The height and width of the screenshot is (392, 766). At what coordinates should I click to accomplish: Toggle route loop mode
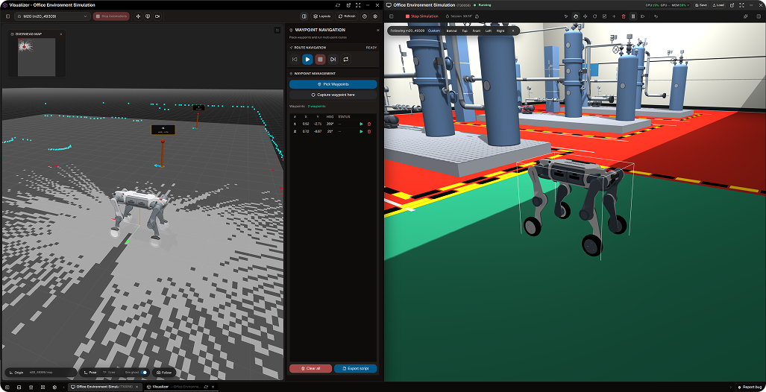[x=345, y=59]
